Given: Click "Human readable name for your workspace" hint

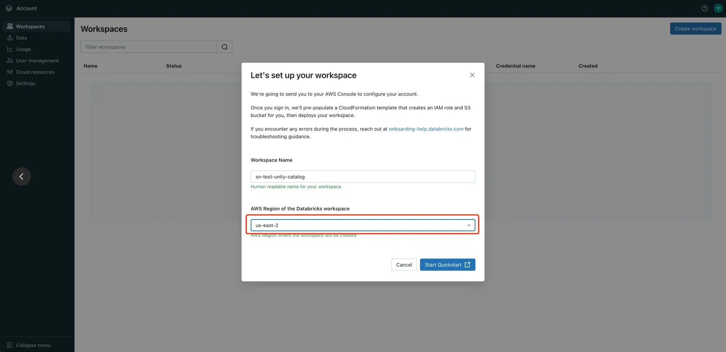Looking at the screenshot, I should (296, 187).
